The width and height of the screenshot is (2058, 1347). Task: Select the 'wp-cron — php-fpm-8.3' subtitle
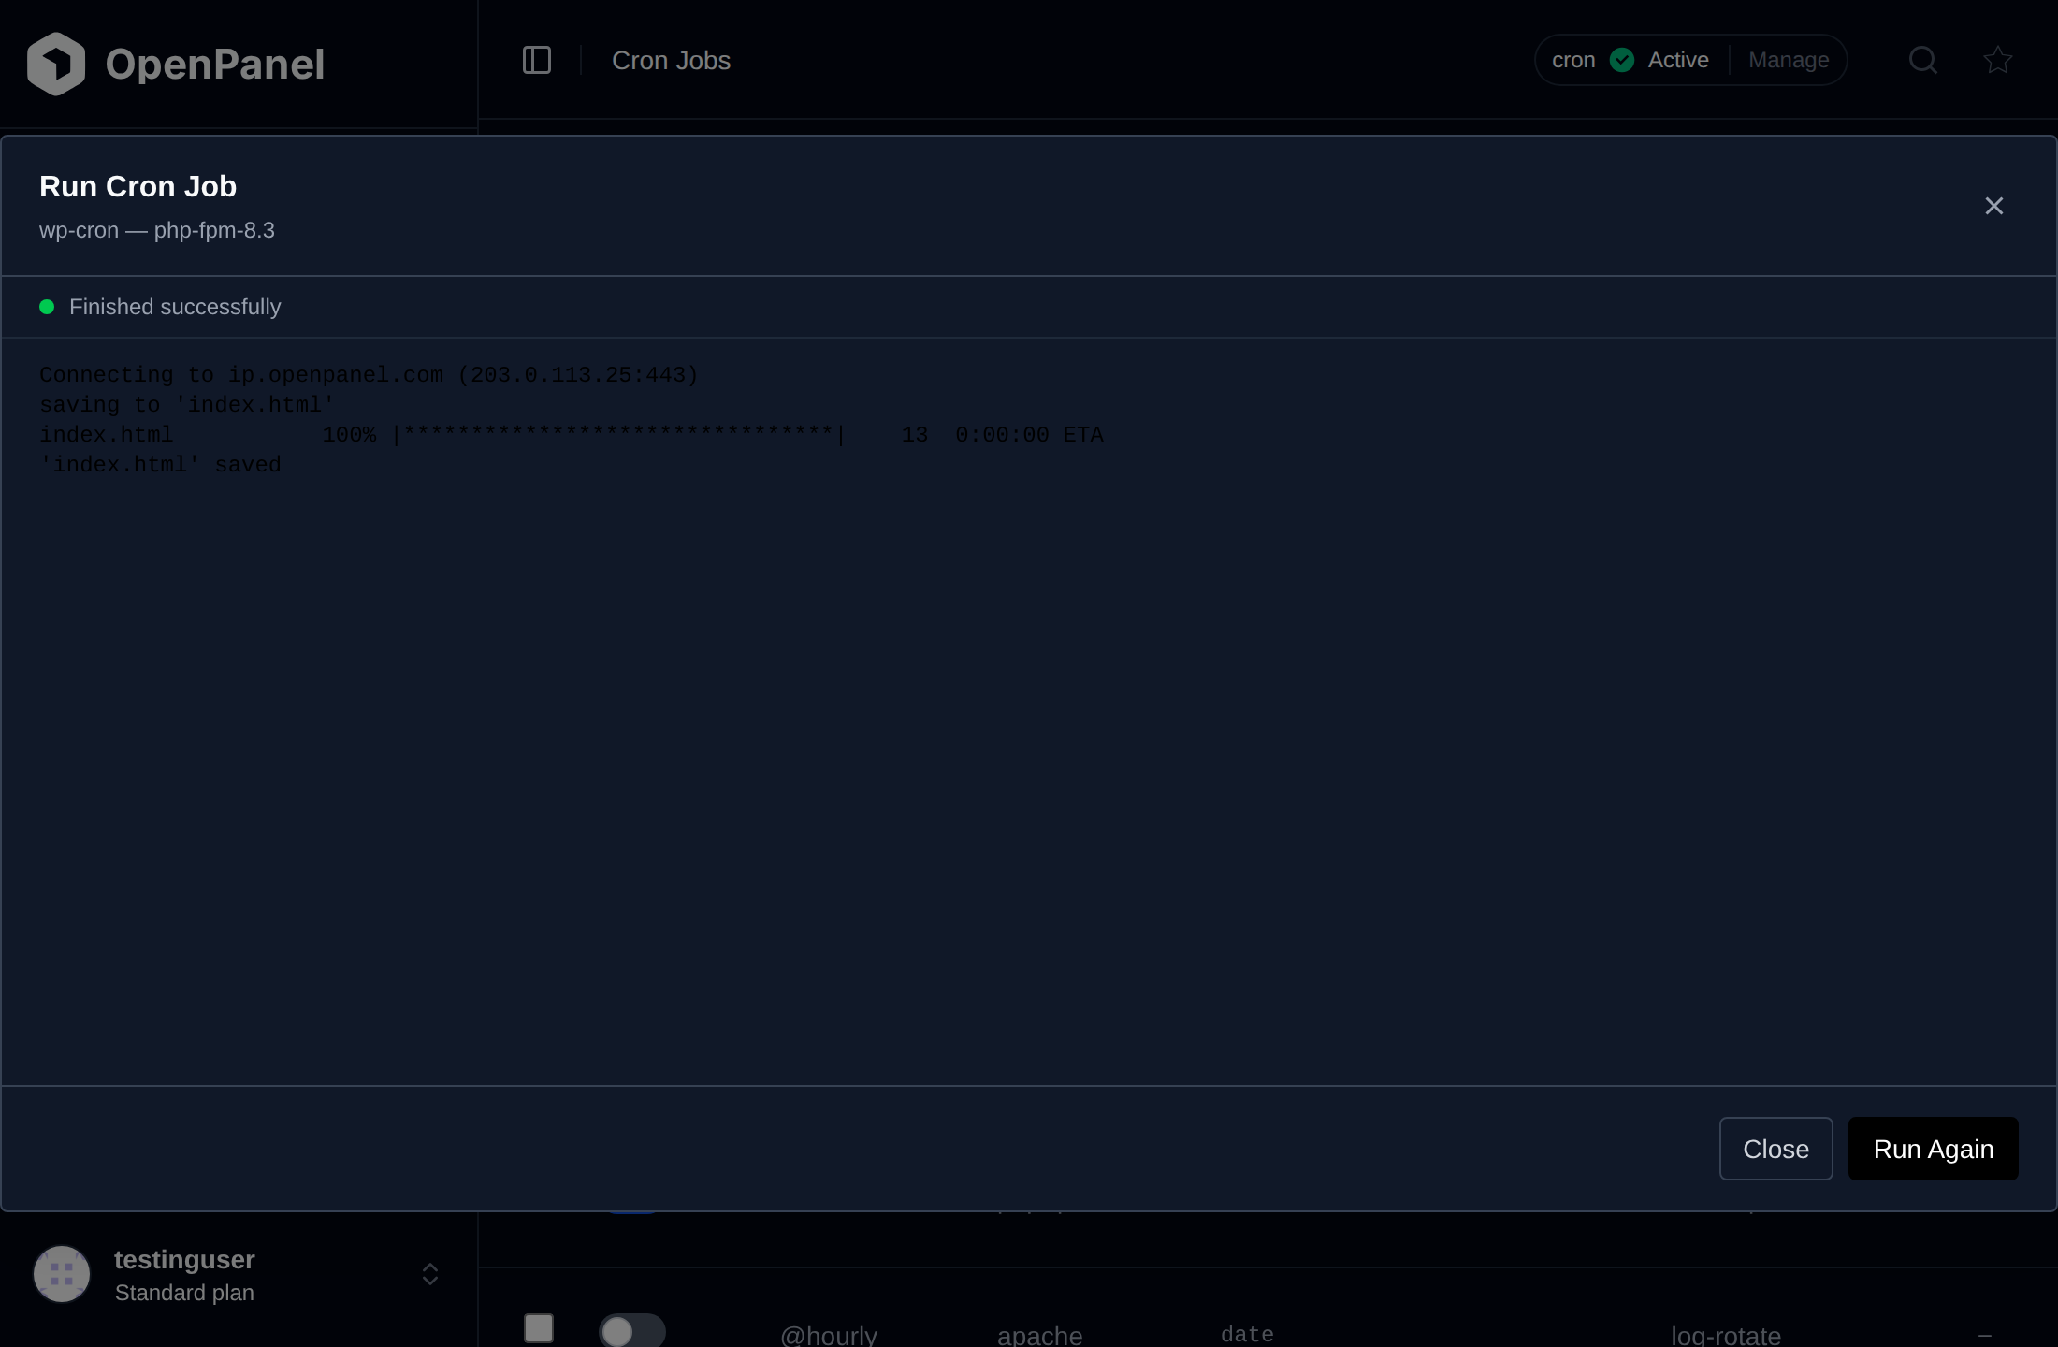(157, 230)
